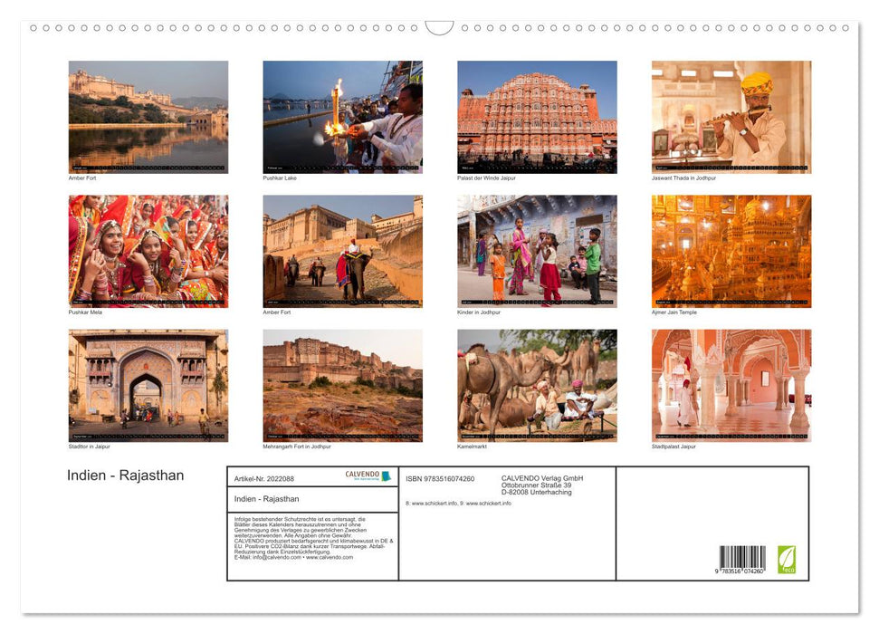
Task: Open the Stadttor in Jaipur image
Action: coord(148,384)
